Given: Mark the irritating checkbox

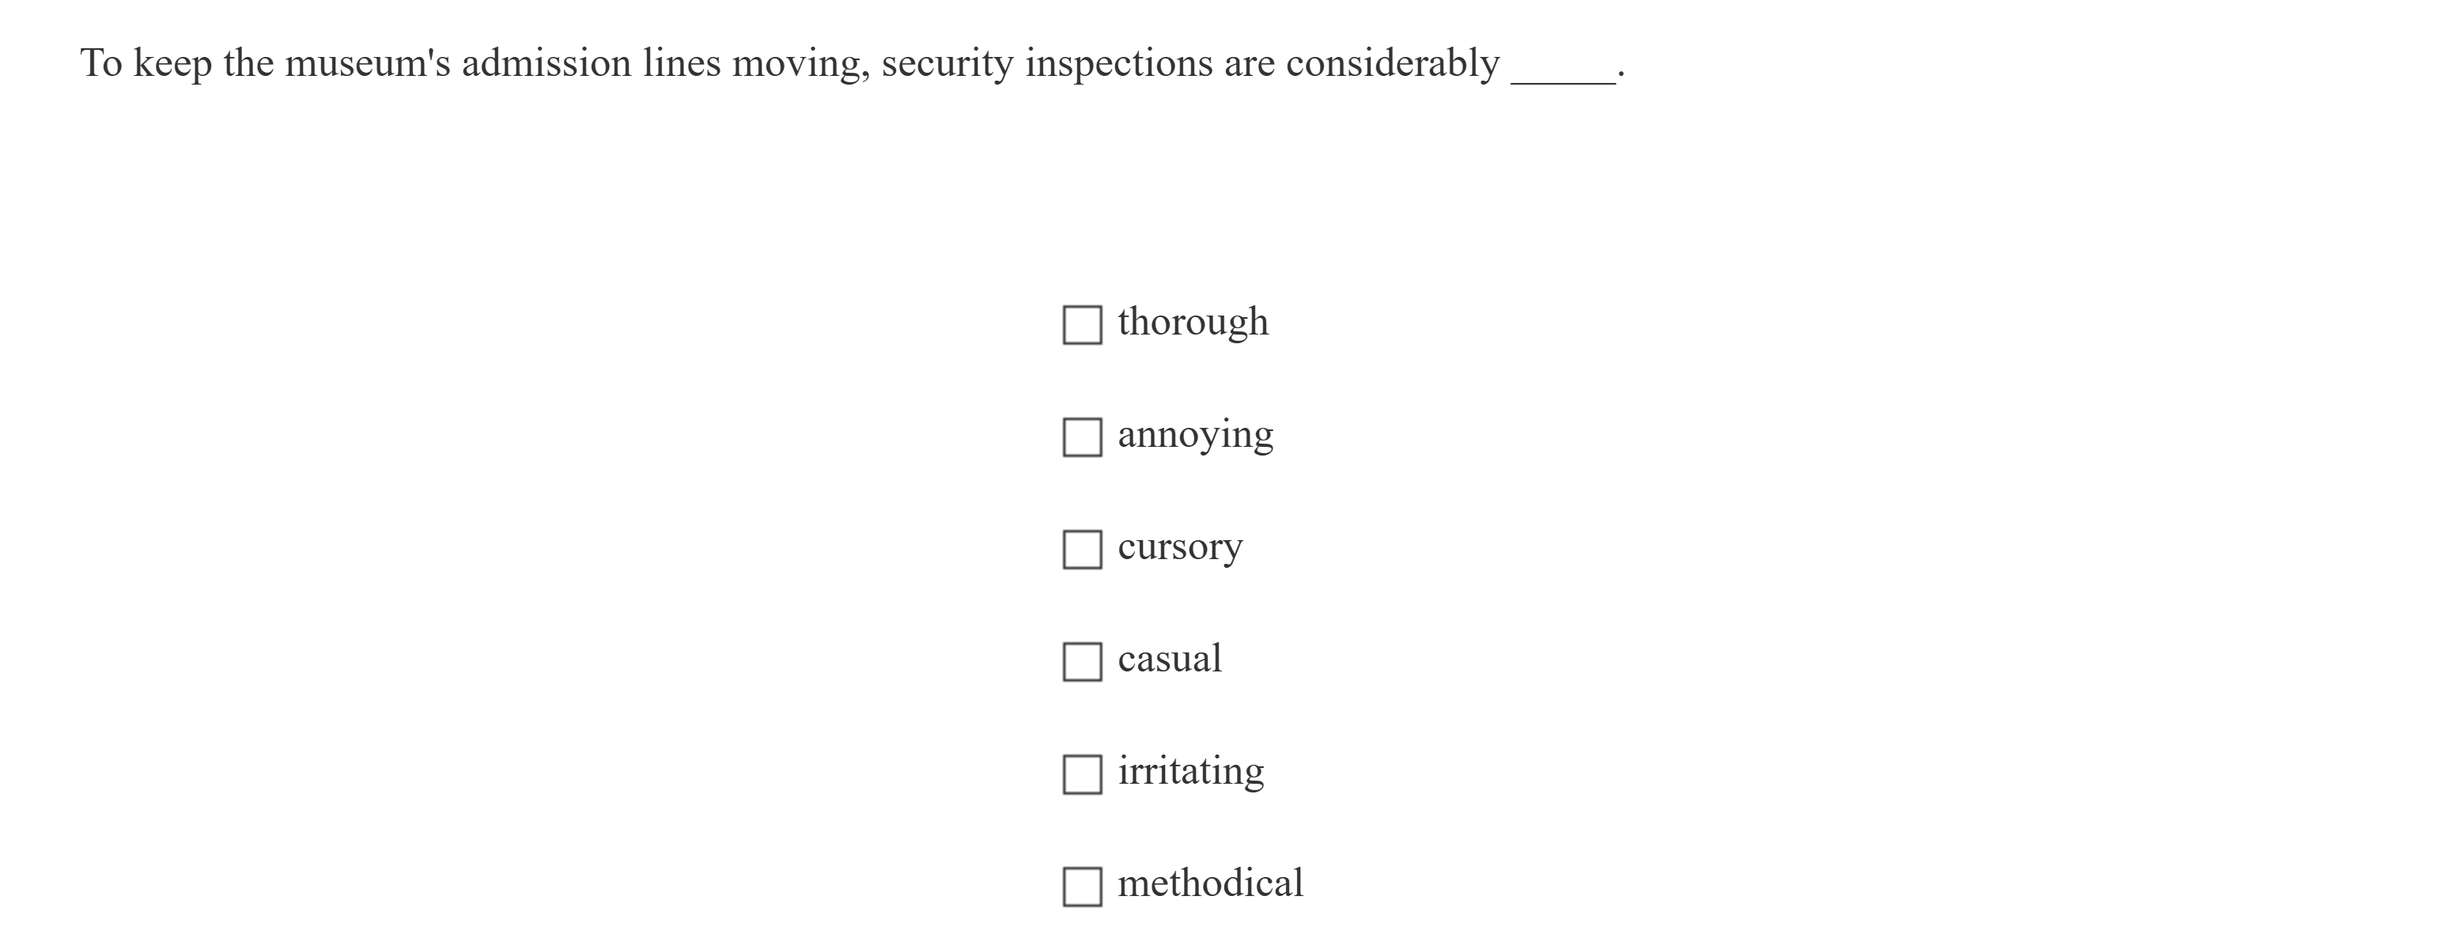Looking at the screenshot, I should (x=1082, y=773).
